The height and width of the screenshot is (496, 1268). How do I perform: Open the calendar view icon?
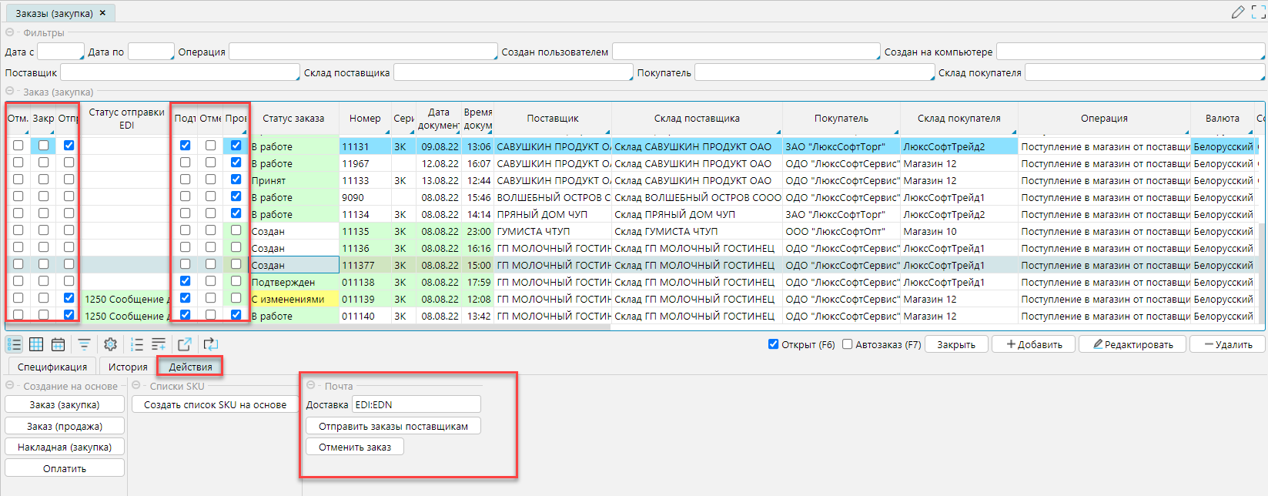[x=58, y=344]
